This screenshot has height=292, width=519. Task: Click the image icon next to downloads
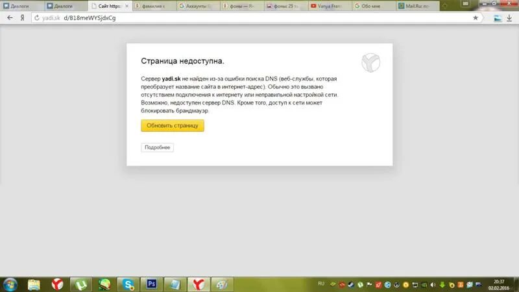pyautogui.click(x=498, y=19)
